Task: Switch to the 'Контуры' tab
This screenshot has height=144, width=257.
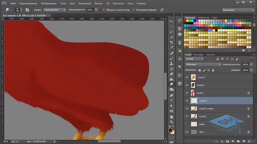Action: (198, 55)
